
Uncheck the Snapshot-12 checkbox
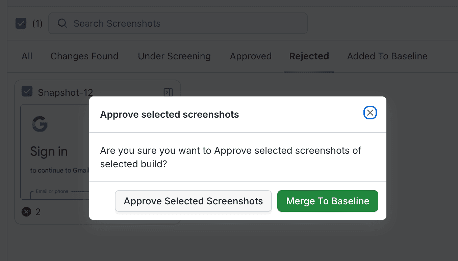pos(27,91)
